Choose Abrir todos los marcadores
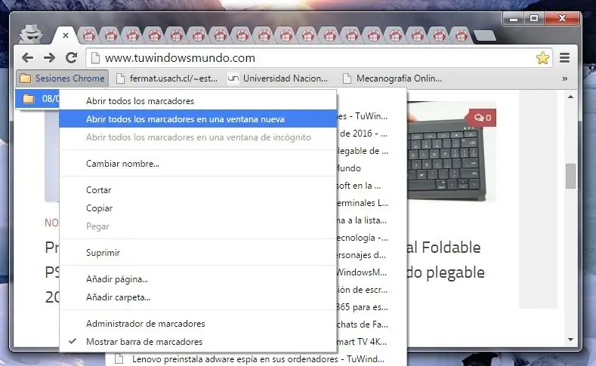This screenshot has width=596, height=366. (198, 101)
